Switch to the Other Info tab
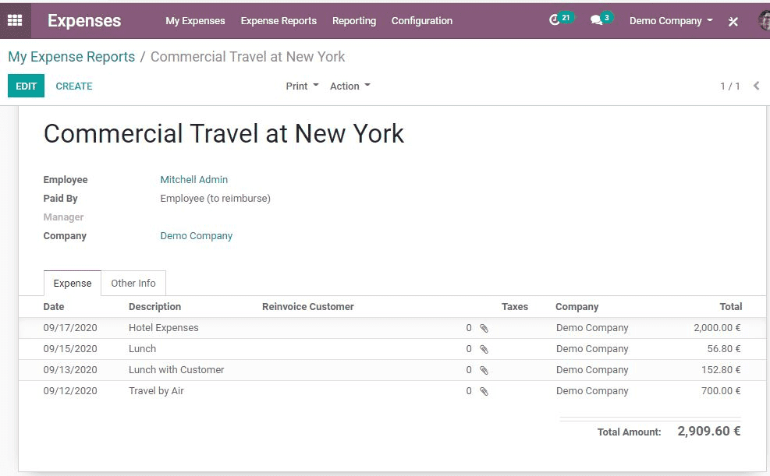 pos(133,283)
